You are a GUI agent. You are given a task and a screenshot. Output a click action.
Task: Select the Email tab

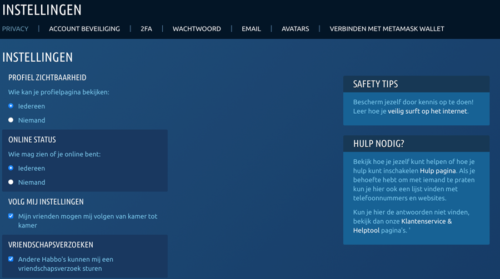pos(251,29)
